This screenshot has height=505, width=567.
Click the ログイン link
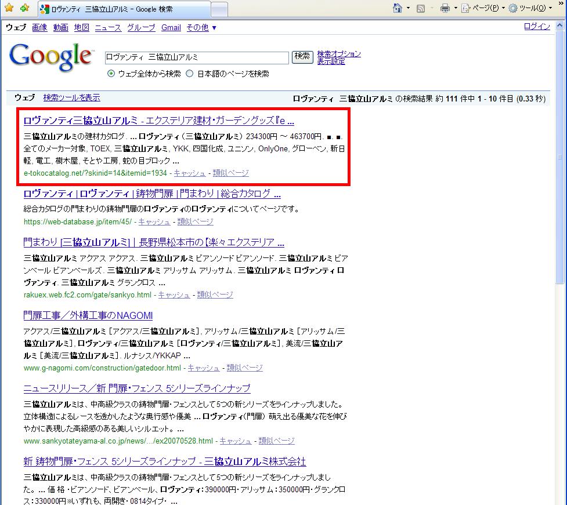pyautogui.click(x=537, y=27)
